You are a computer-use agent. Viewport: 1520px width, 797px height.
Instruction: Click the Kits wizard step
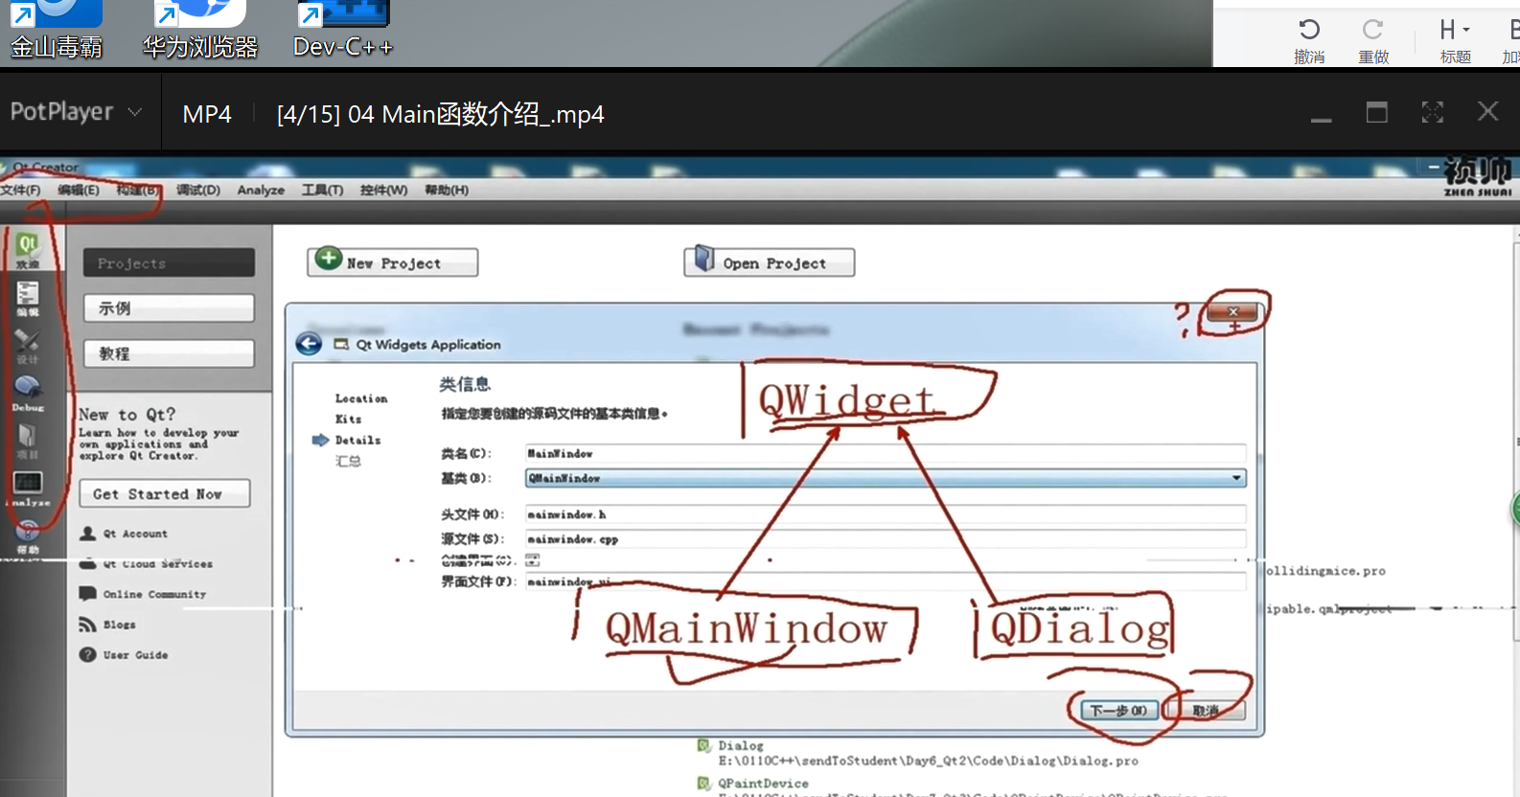[x=348, y=419]
